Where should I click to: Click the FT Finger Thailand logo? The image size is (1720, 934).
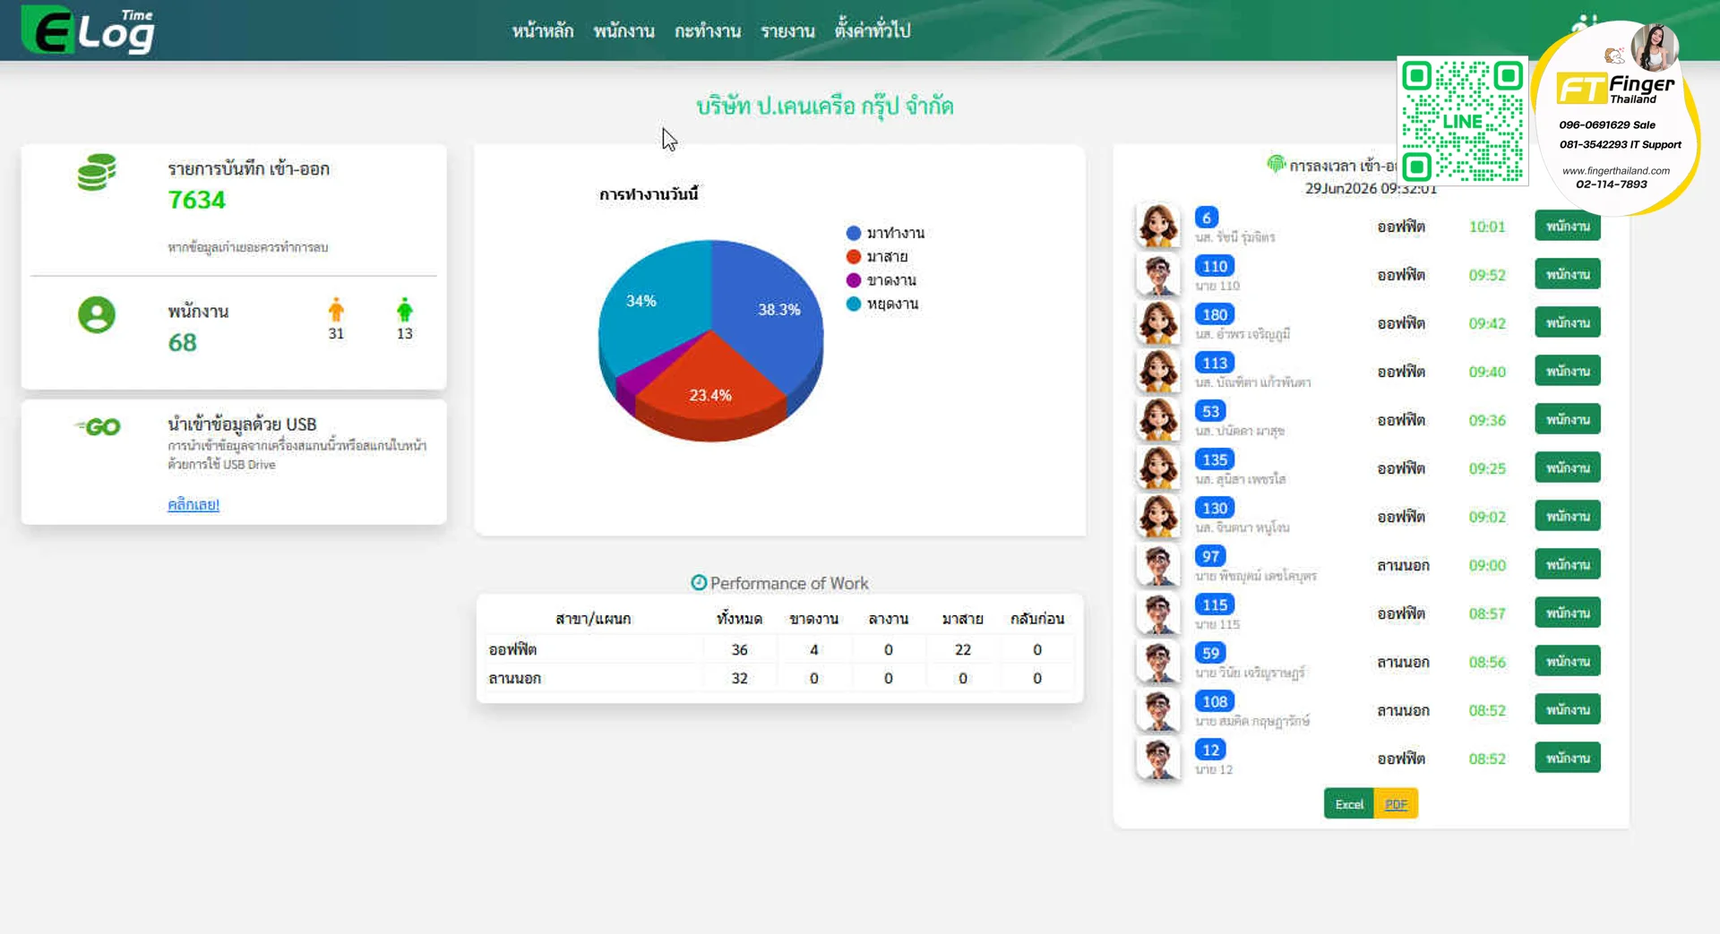click(1614, 88)
